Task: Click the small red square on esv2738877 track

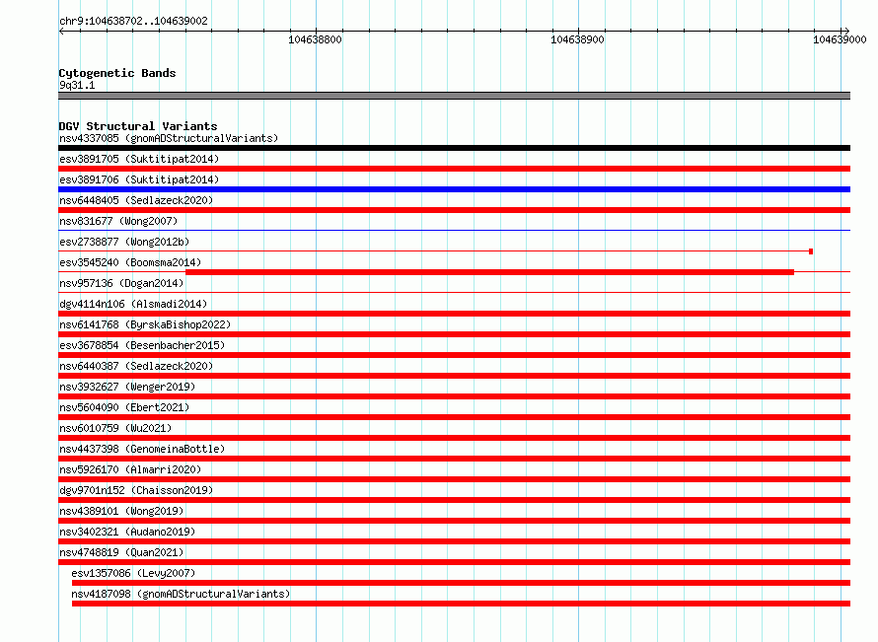Action: pos(811,251)
